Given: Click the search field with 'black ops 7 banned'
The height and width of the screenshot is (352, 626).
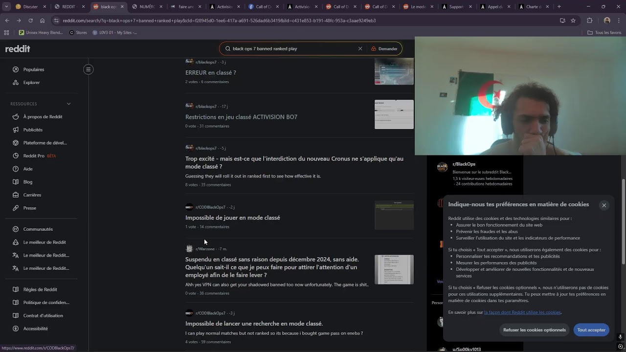Looking at the screenshot, I should click(x=293, y=49).
